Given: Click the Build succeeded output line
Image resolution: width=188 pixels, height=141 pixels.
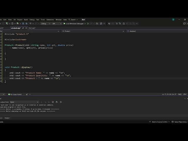Looking at the screenshot, I should pyautogui.click(x=30, y=109).
